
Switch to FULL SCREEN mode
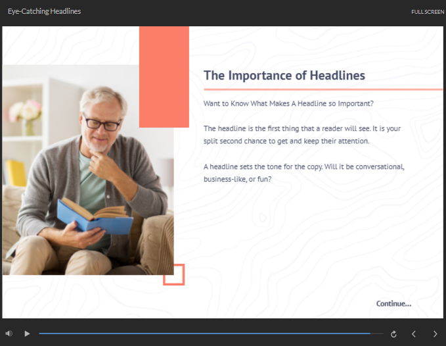coord(428,12)
